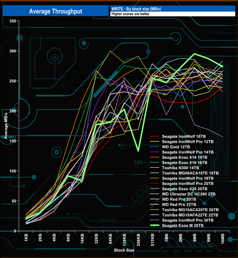The image size is (238, 258).
Task: Click the red line swatch for IronWolf 10TB
Action: 155,136
